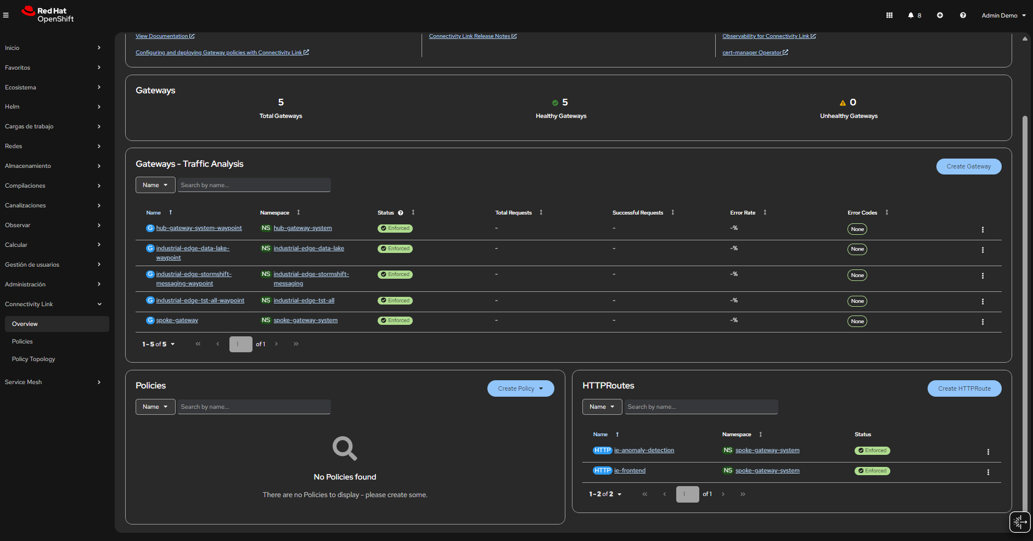Open the HTTPRoutes Name filter dropdown
The width and height of the screenshot is (1033, 541).
pos(602,407)
